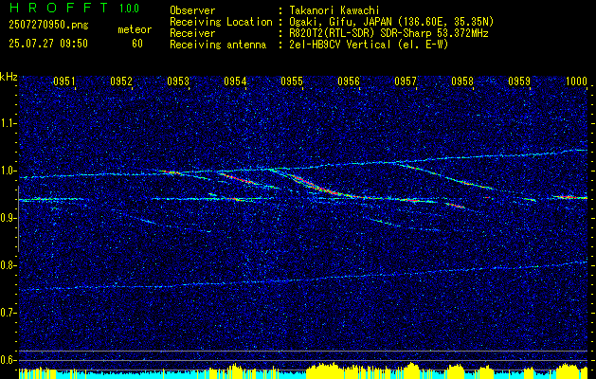The width and height of the screenshot is (596, 379).
Task: Click the meteor label
Action: pyautogui.click(x=135, y=29)
